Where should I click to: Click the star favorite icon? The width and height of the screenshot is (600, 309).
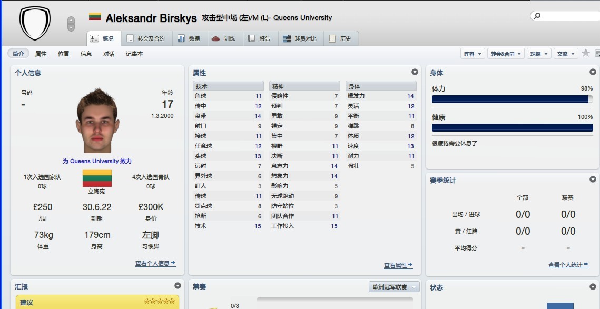tap(585, 53)
